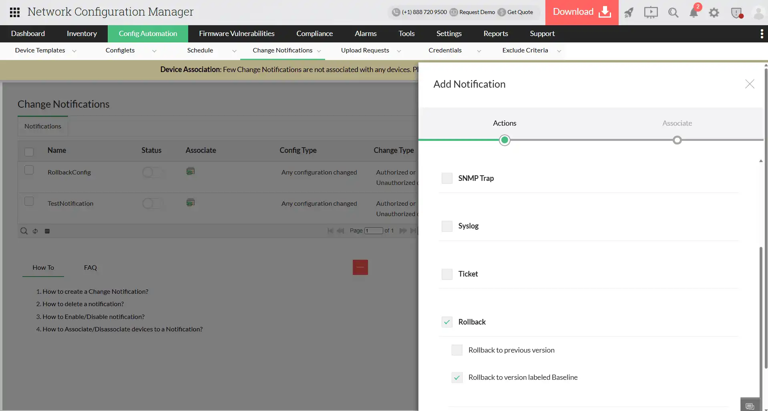The height and width of the screenshot is (411, 768).
Task: Switch to the Firmware Vulnerabilities menu
Action: (x=237, y=33)
